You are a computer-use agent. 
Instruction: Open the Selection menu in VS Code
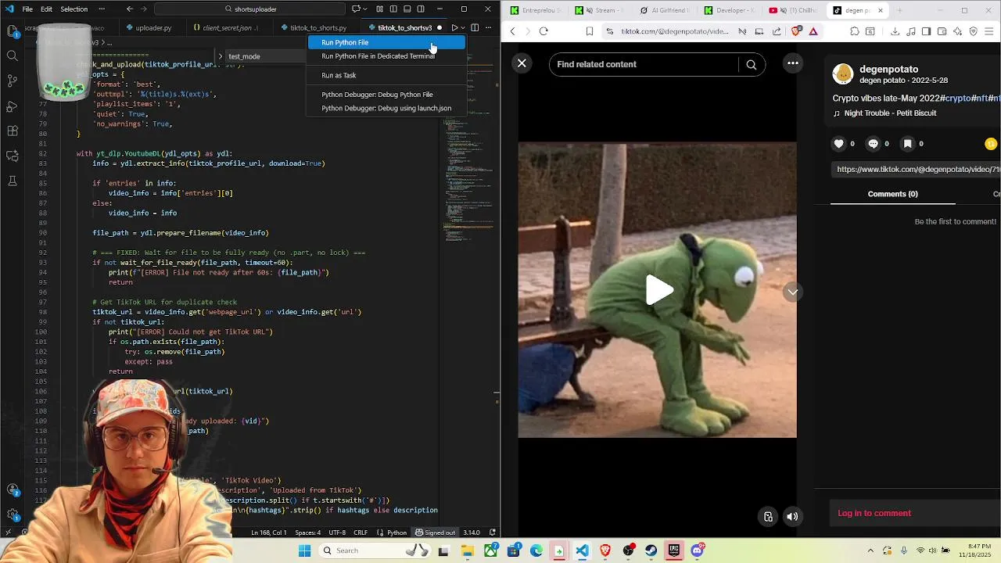[x=74, y=9]
